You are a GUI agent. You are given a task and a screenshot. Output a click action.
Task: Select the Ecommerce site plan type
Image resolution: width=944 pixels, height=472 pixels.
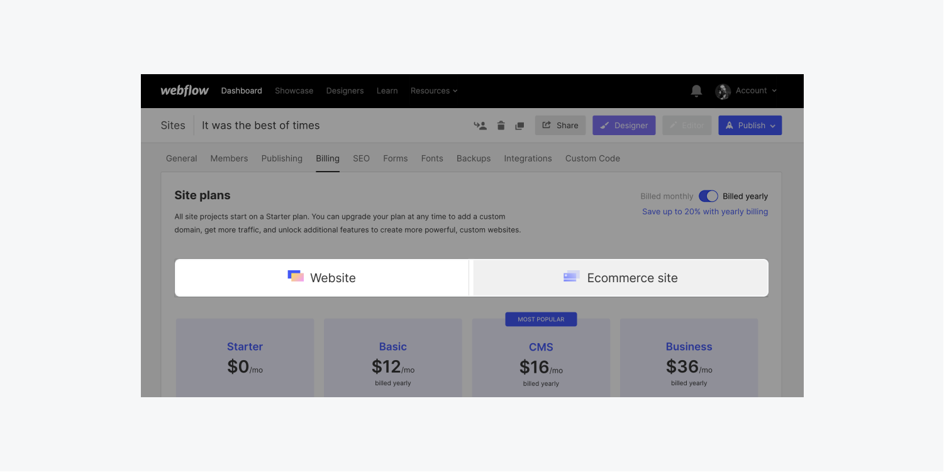pos(621,278)
